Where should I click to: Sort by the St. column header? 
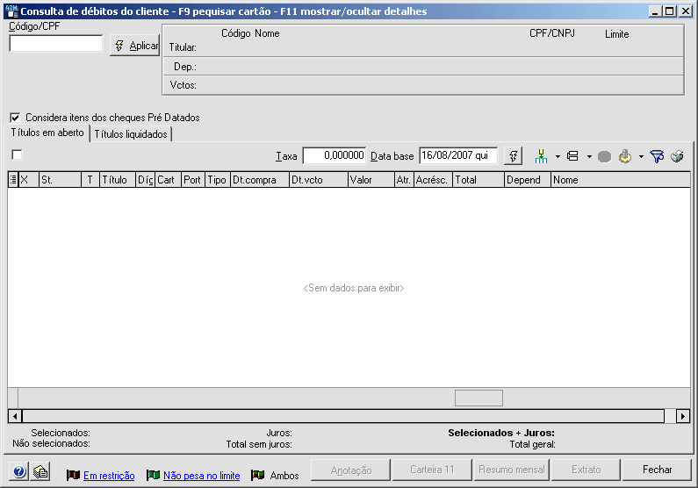click(61, 180)
